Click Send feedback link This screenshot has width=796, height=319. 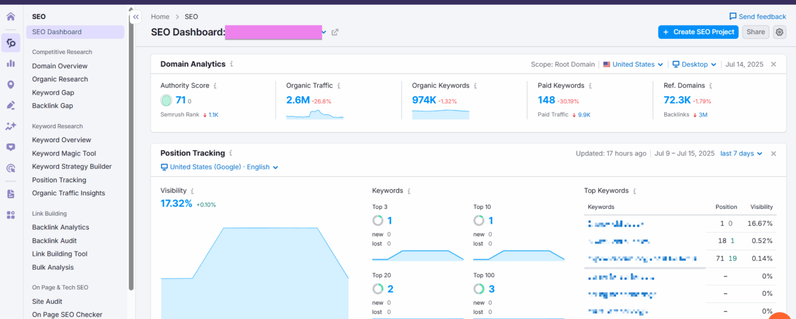pyautogui.click(x=758, y=17)
